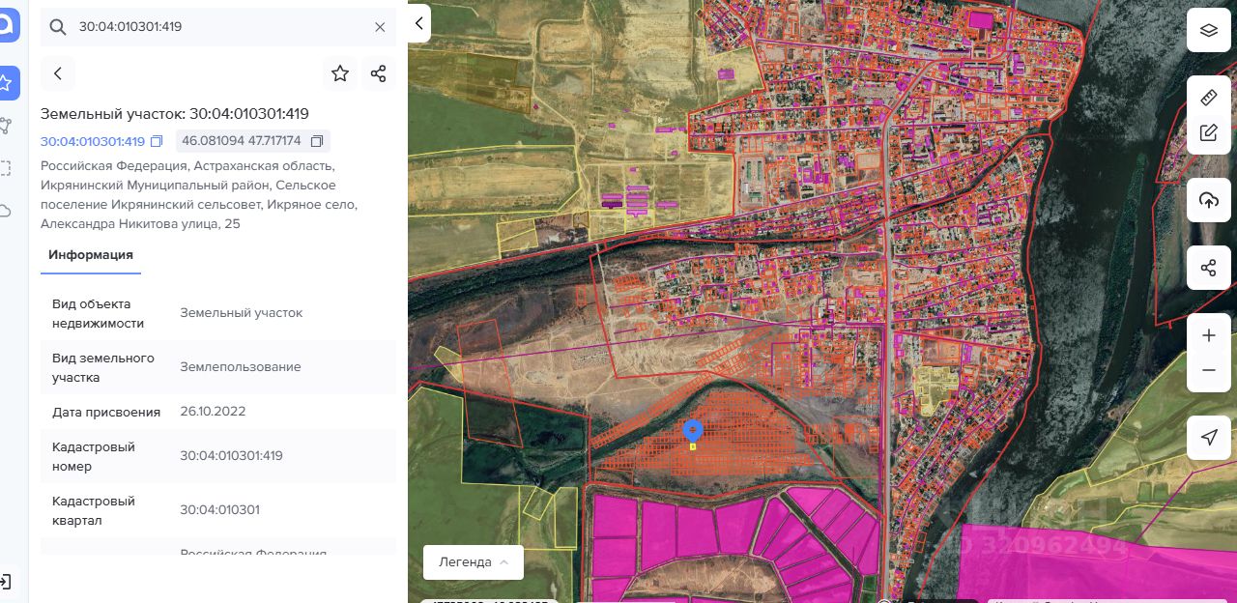Open the map layers button
The image size is (1237, 603).
1209,30
